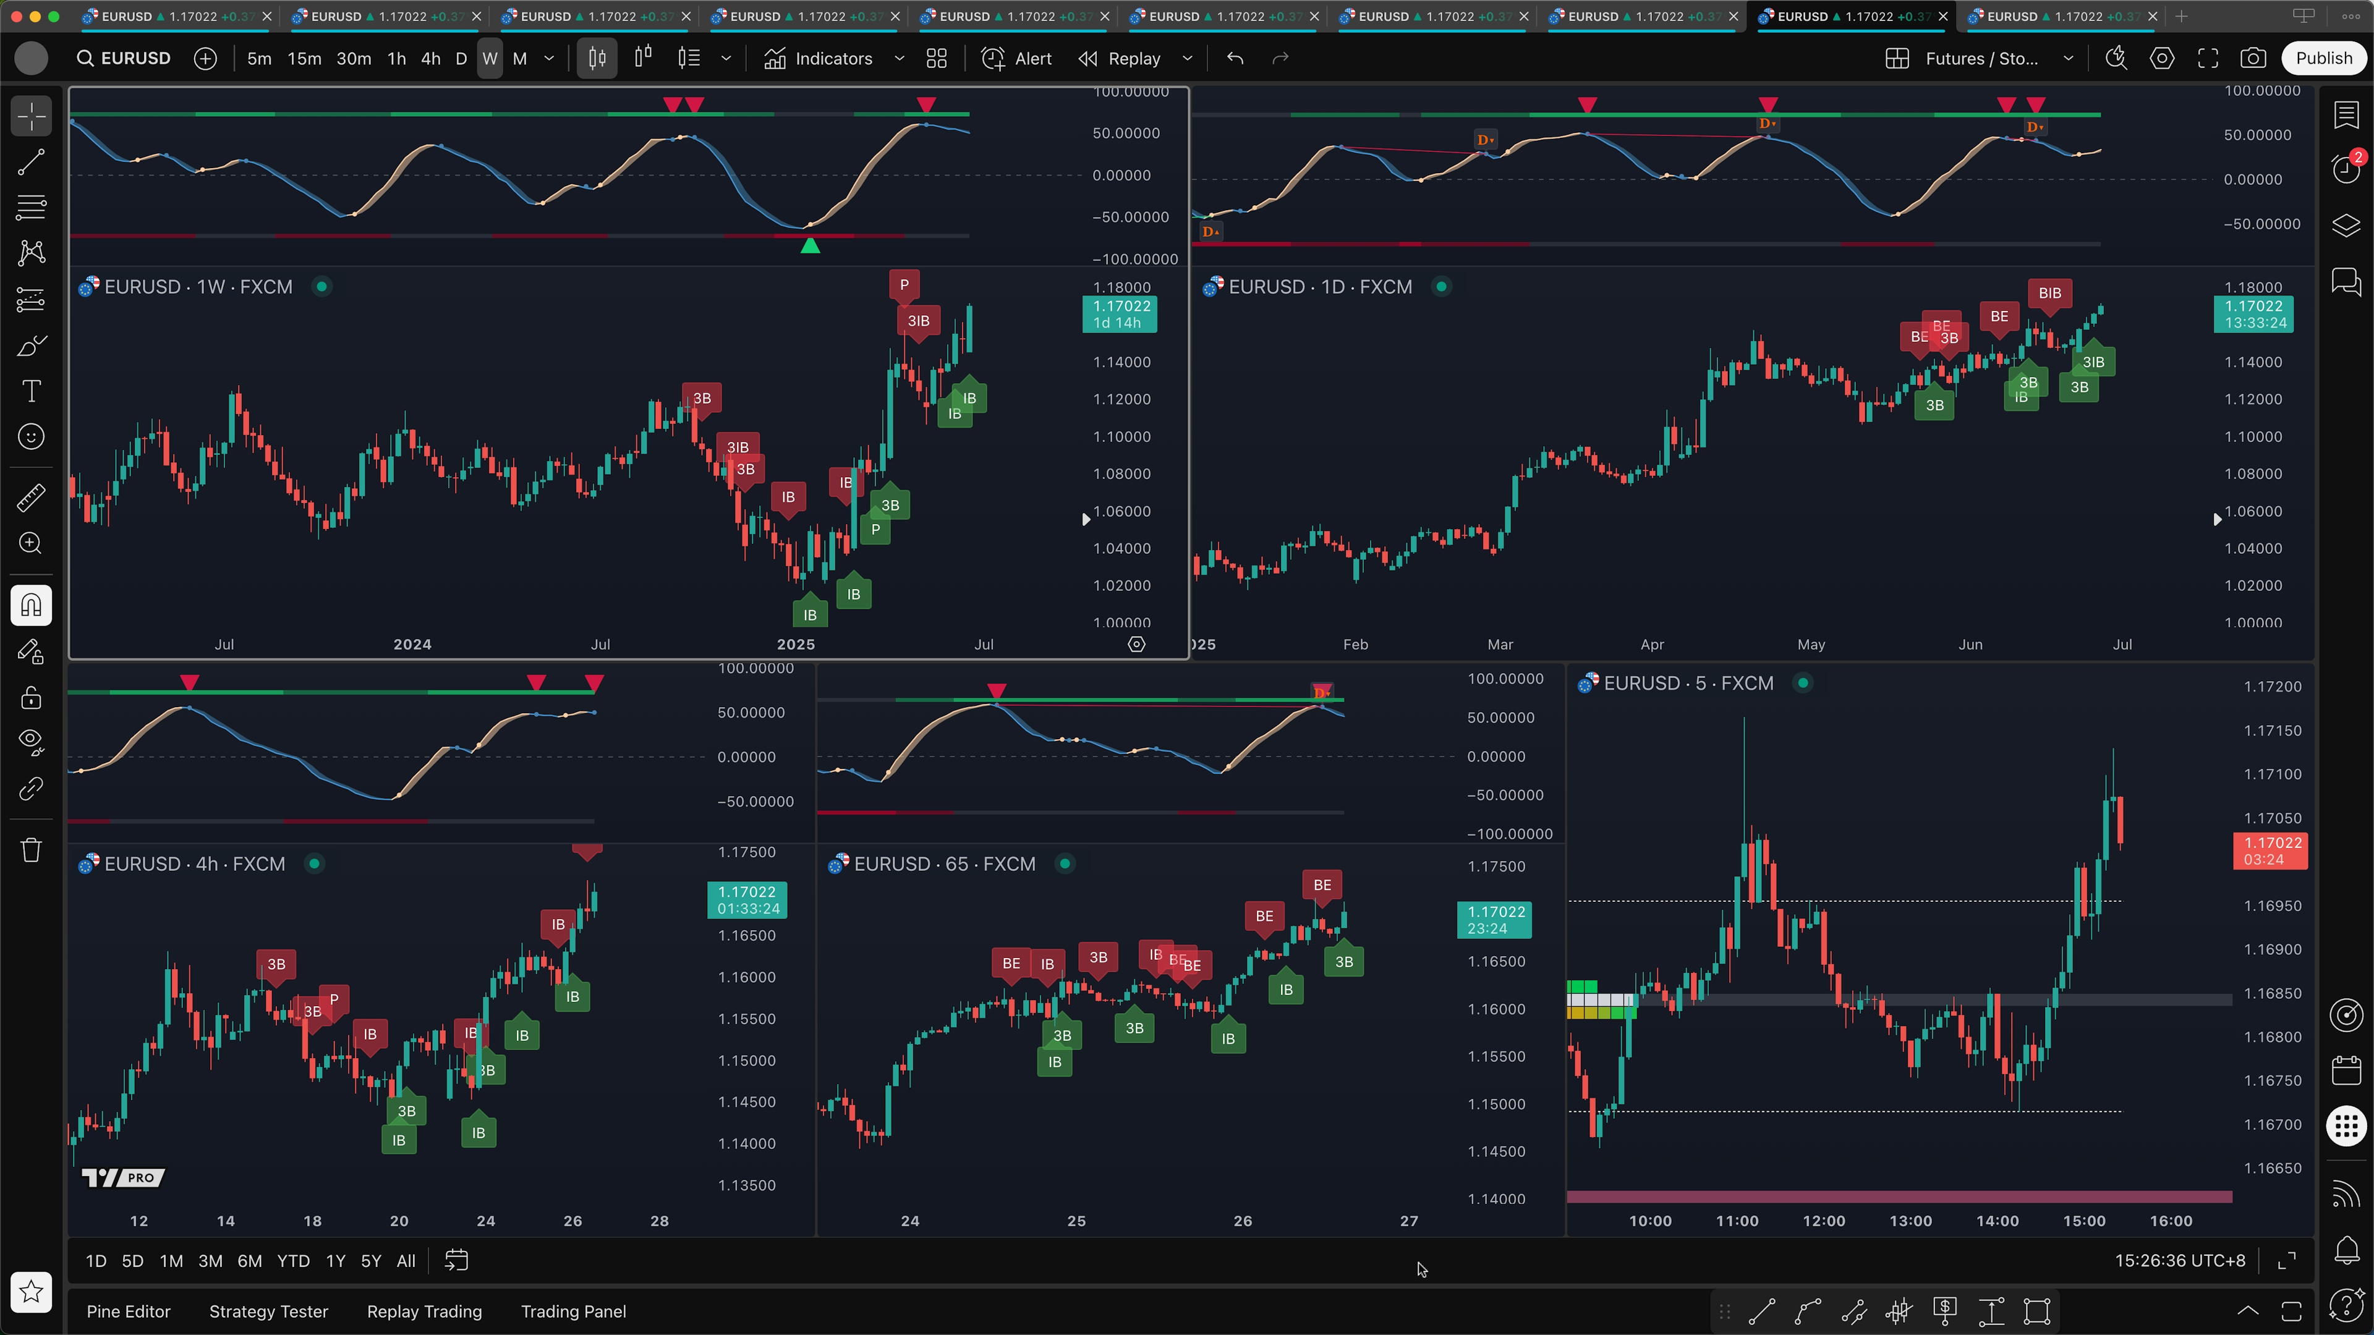Select the weekly W timeframe
The height and width of the screenshot is (1335, 2374).
(x=490, y=58)
